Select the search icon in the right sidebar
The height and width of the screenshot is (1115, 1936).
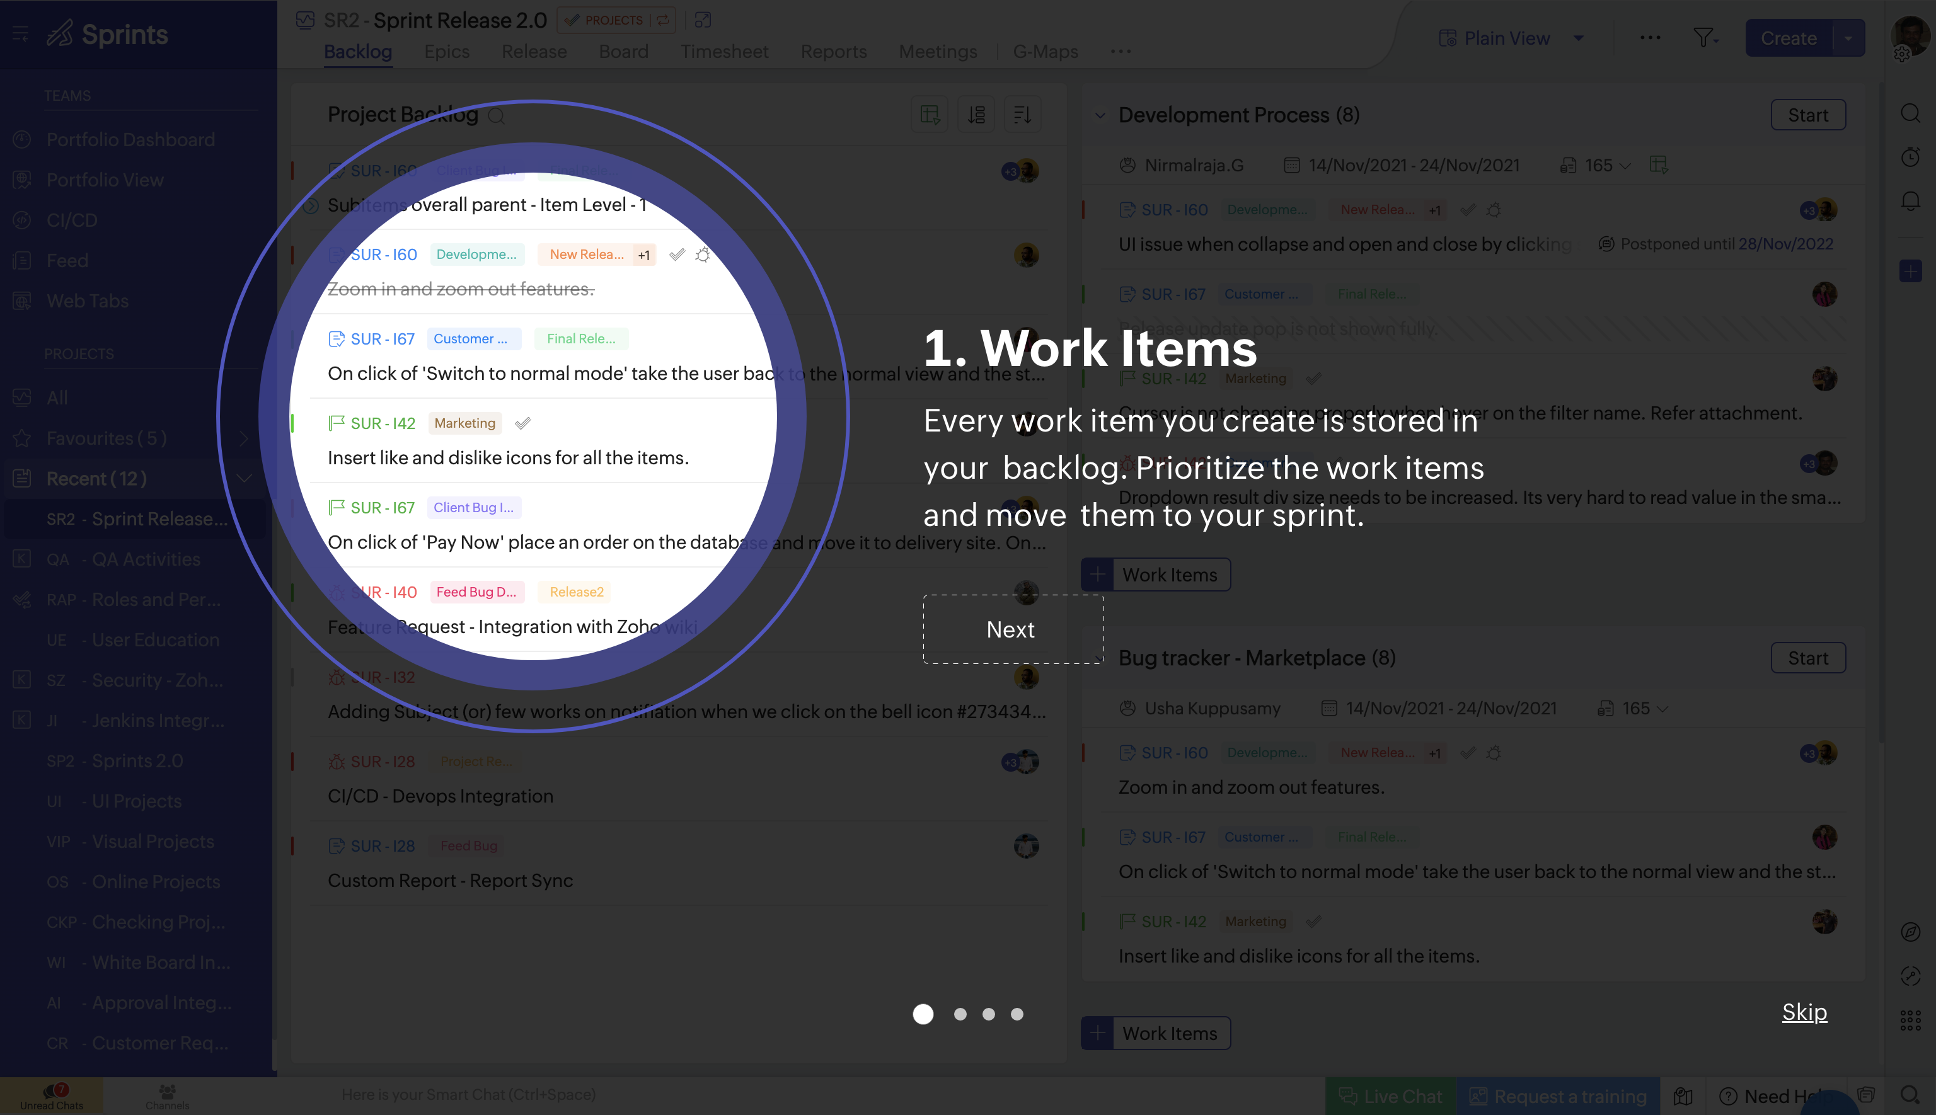coord(1910,113)
